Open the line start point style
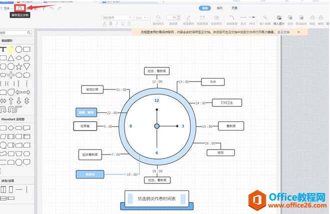330x214 pixels. click(243, 17)
